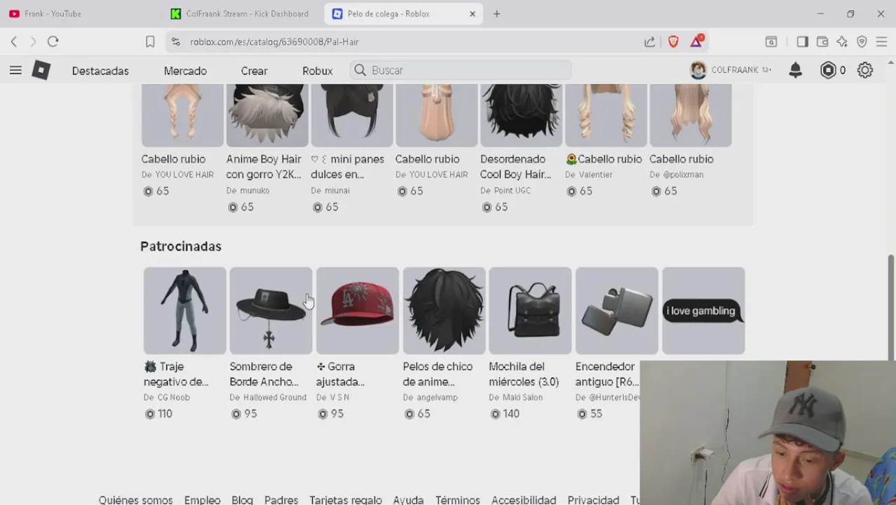Go forward in browser history

pyautogui.click(x=32, y=41)
